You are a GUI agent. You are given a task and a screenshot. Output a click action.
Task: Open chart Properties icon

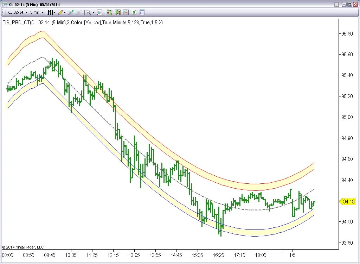(142, 12)
